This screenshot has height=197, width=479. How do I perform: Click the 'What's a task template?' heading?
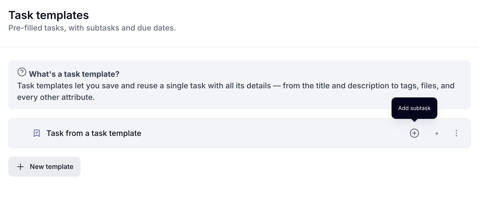click(74, 74)
